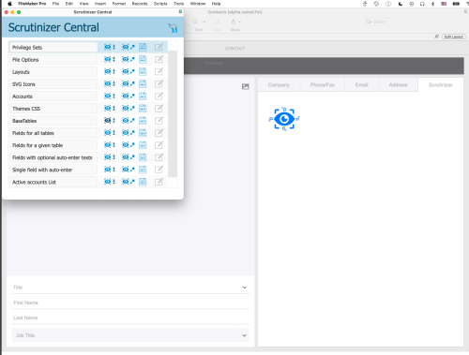Click the Last Name input field
This screenshot has width=469, height=355.
[x=130, y=318]
